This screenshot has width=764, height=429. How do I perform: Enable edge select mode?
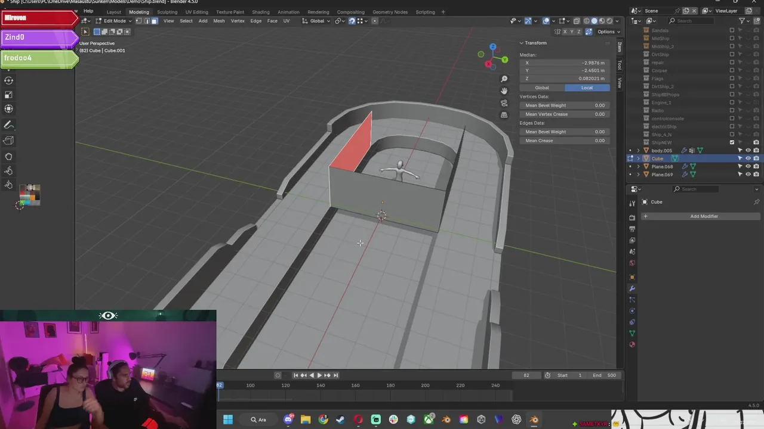coord(146,21)
